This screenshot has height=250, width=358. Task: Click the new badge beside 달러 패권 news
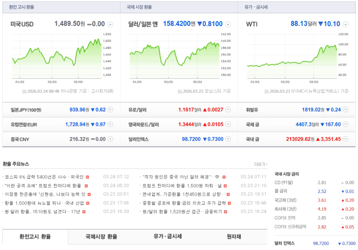tap(224, 177)
